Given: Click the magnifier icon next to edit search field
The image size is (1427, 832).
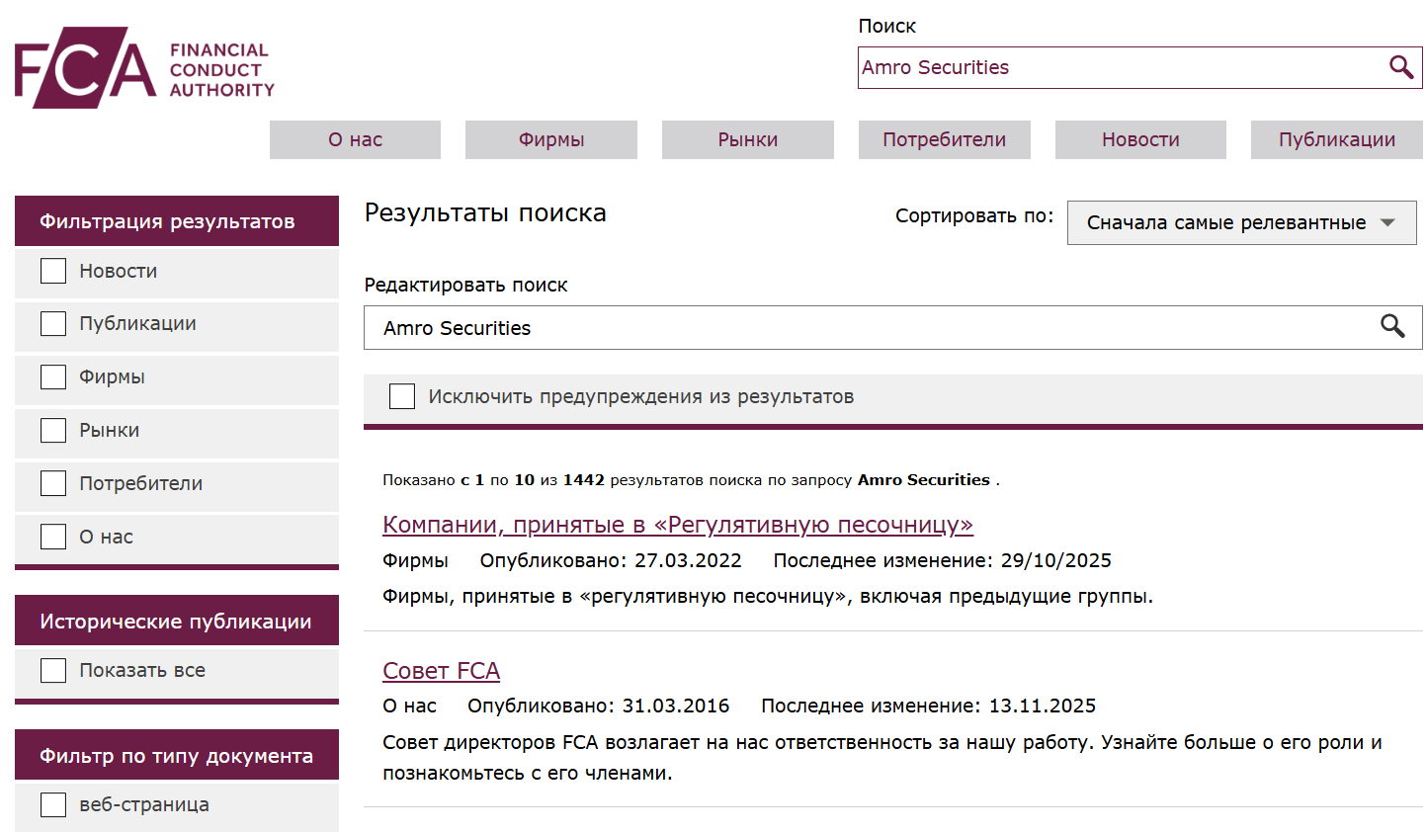Looking at the screenshot, I should (x=1392, y=327).
